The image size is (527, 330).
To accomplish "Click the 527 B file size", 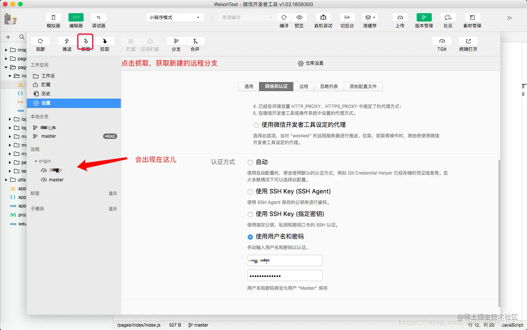I will 175,325.
